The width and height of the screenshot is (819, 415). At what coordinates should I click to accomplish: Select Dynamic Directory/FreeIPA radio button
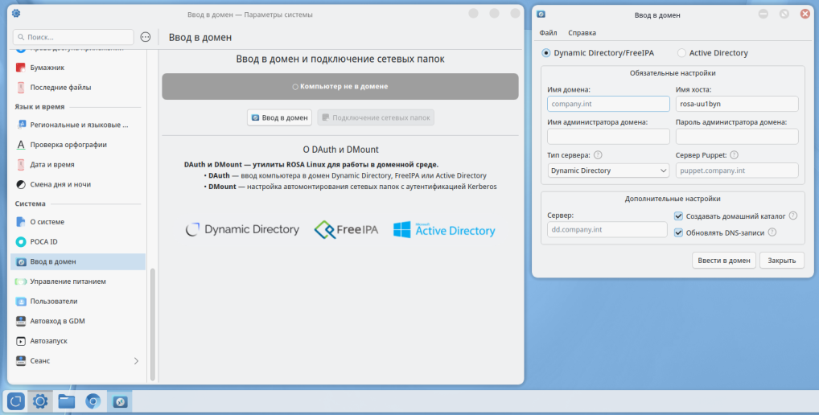coord(545,53)
